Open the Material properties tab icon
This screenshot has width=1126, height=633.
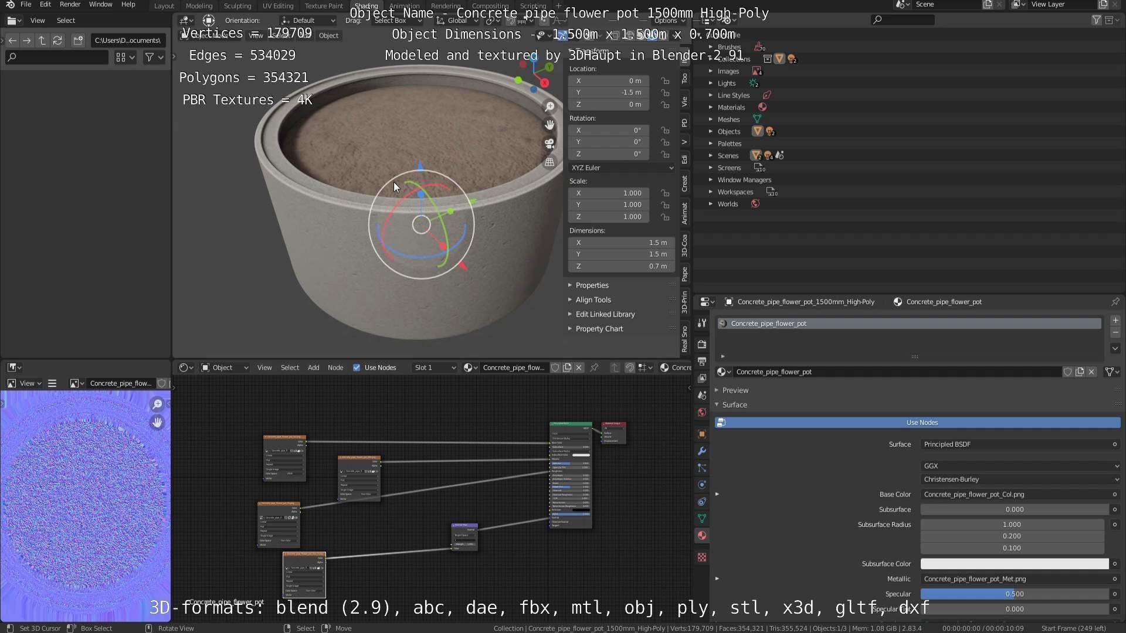(702, 536)
